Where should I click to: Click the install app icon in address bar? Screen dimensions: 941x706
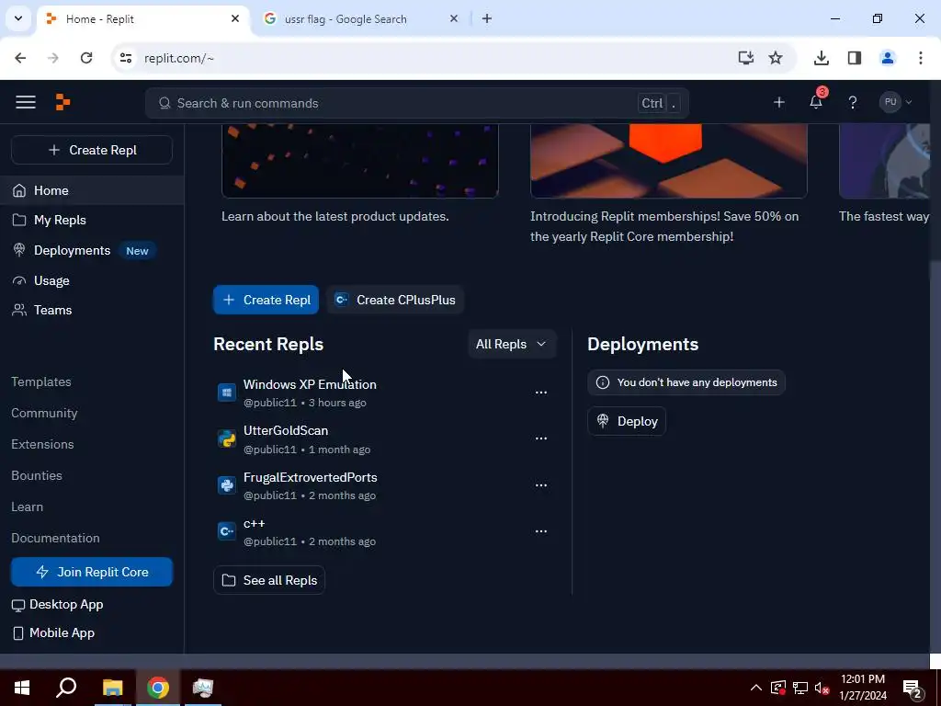pos(745,58)
